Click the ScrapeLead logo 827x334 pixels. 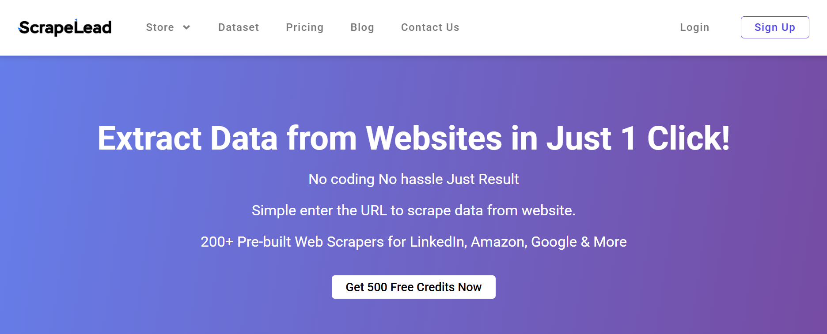(x=65, y=27)
